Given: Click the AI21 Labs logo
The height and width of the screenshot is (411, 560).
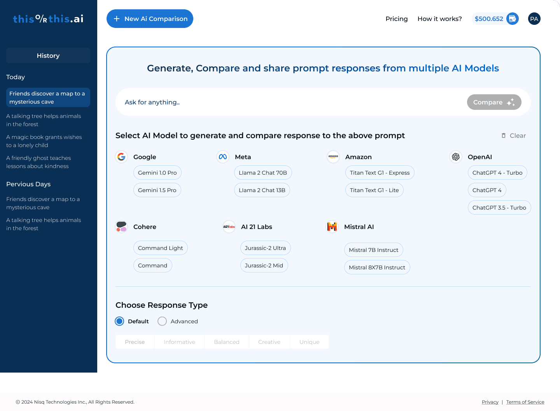Looking at the screenshot, I should pyautogui.click(x=229, y=227).
